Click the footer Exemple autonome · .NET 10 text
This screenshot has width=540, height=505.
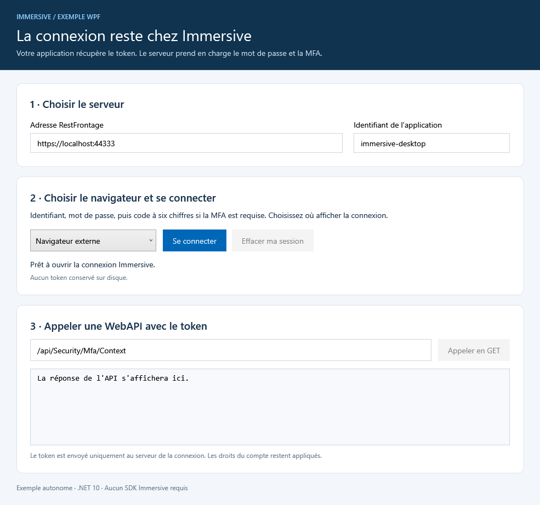[x=103, y=488]
